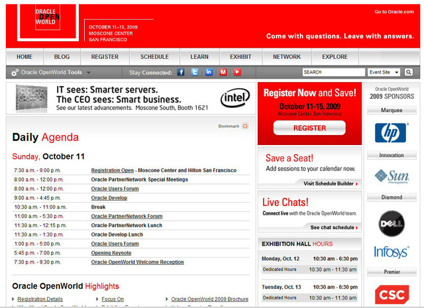Open the Registration Open link
The height and width of the screenshot is (308, 424).
[113, 170]
